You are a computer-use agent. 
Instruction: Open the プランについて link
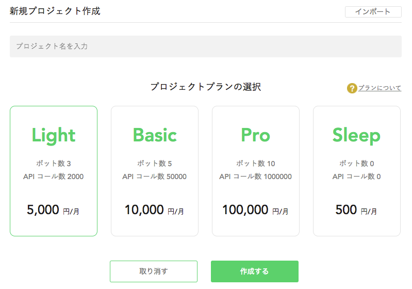pyautogui.click(x=380, y=88)
